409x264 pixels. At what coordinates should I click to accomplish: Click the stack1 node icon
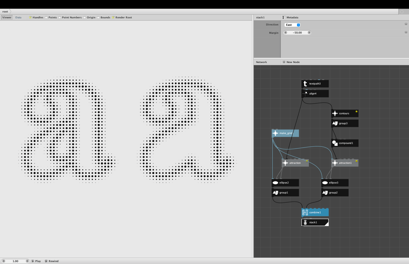[305, 222]
